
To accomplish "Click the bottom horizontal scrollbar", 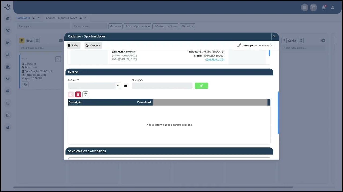I will click(x=153, y=187).
